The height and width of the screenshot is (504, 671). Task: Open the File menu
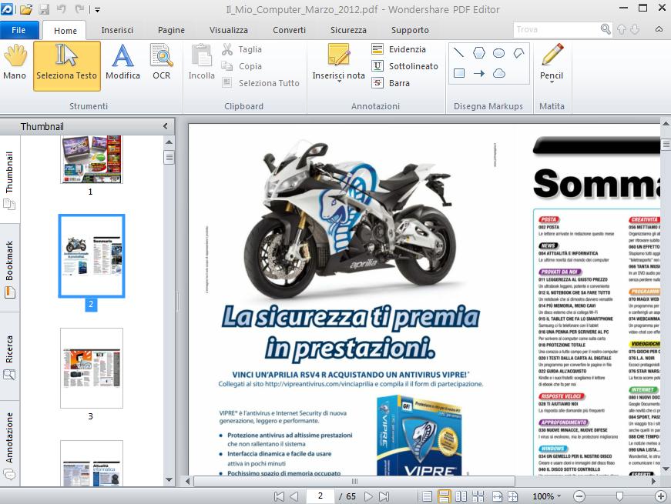(x=18, y=30)
